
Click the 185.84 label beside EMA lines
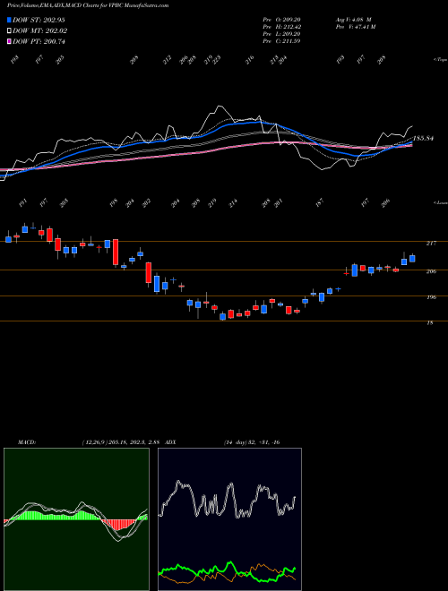(423, 138)
